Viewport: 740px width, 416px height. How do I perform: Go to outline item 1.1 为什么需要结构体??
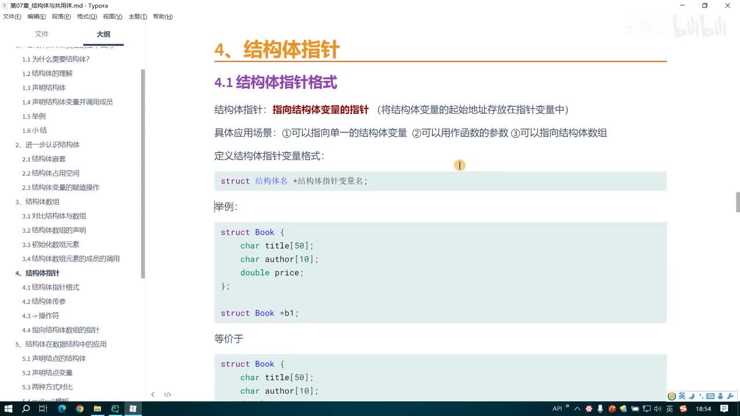(56, 59)
